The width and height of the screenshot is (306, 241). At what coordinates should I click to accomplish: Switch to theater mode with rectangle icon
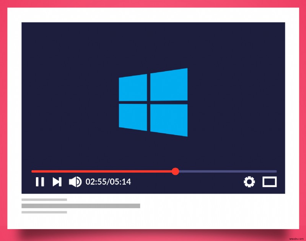point(270,182)
